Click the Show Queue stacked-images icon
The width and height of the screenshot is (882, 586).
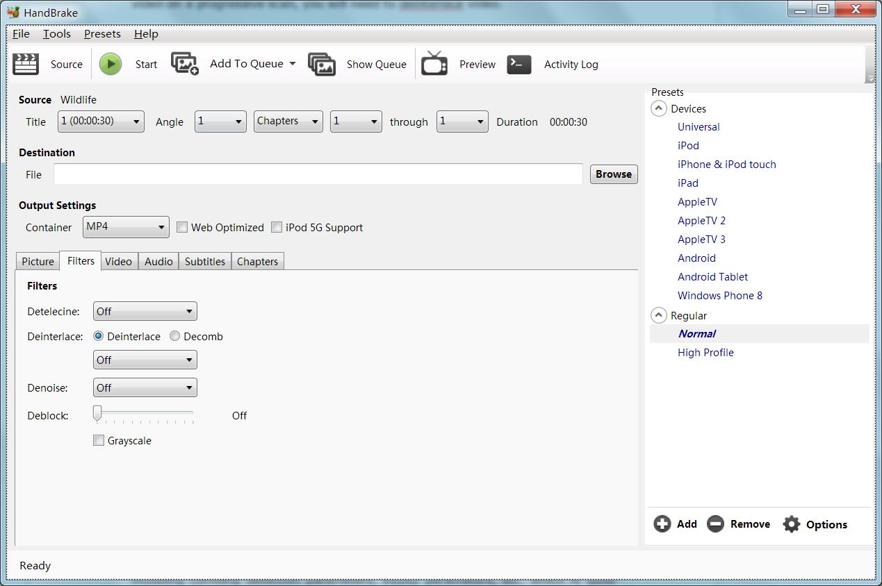click(322, 64)
